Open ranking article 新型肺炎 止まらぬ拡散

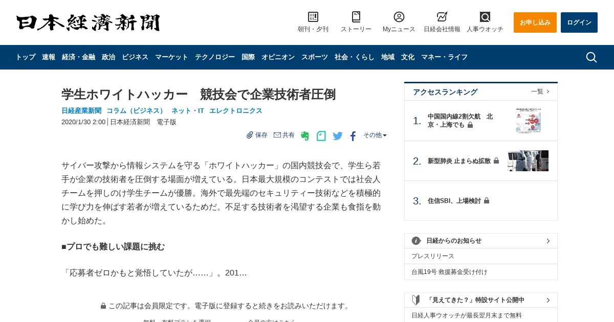459,161
